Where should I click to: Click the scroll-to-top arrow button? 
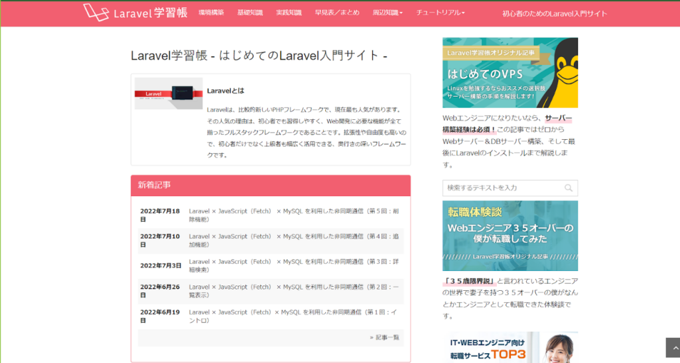[x=673, y=347]
